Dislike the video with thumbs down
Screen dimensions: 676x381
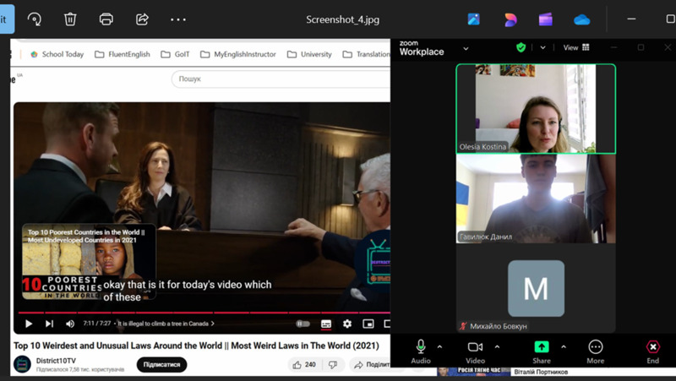(x=333, y=365)
